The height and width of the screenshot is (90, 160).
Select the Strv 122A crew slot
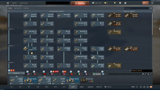click(x=44, y=80)
